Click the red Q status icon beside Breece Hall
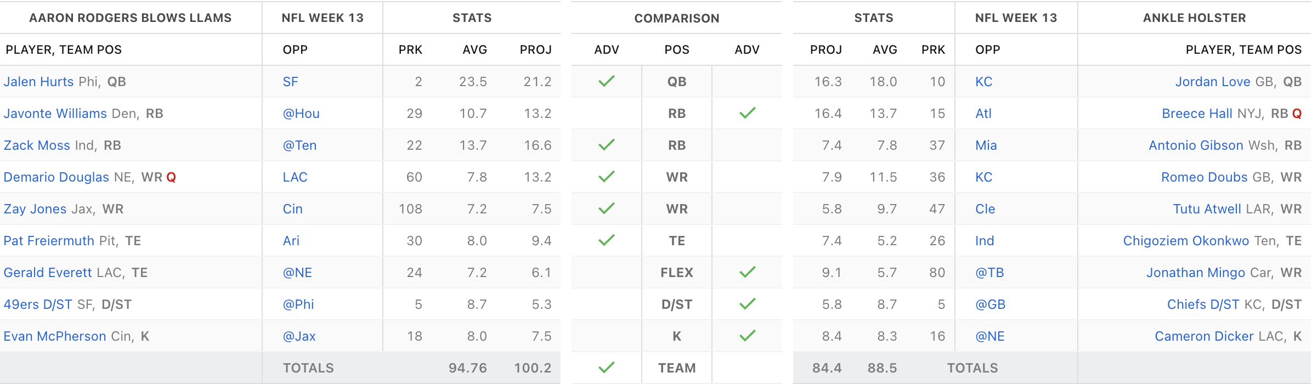 pyautogui.click(x=1297, y=114)
